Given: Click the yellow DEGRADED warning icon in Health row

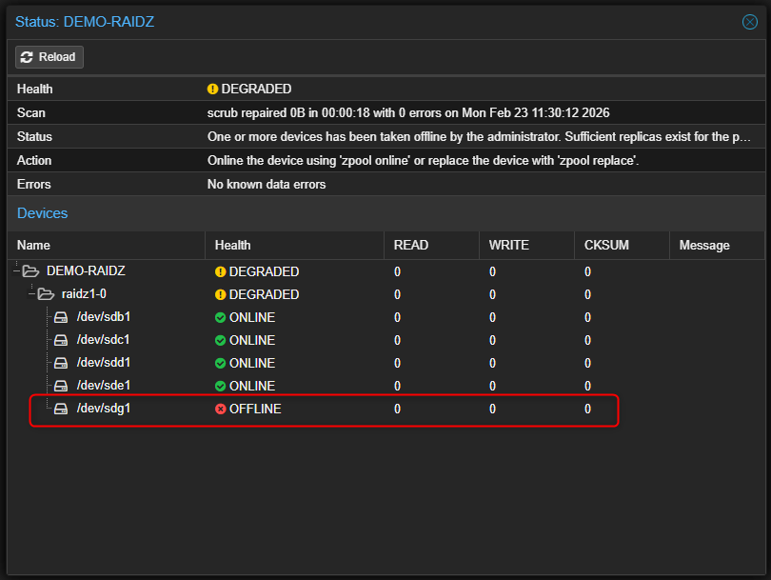Looking at the screenshot, I should tap(214, 89).
